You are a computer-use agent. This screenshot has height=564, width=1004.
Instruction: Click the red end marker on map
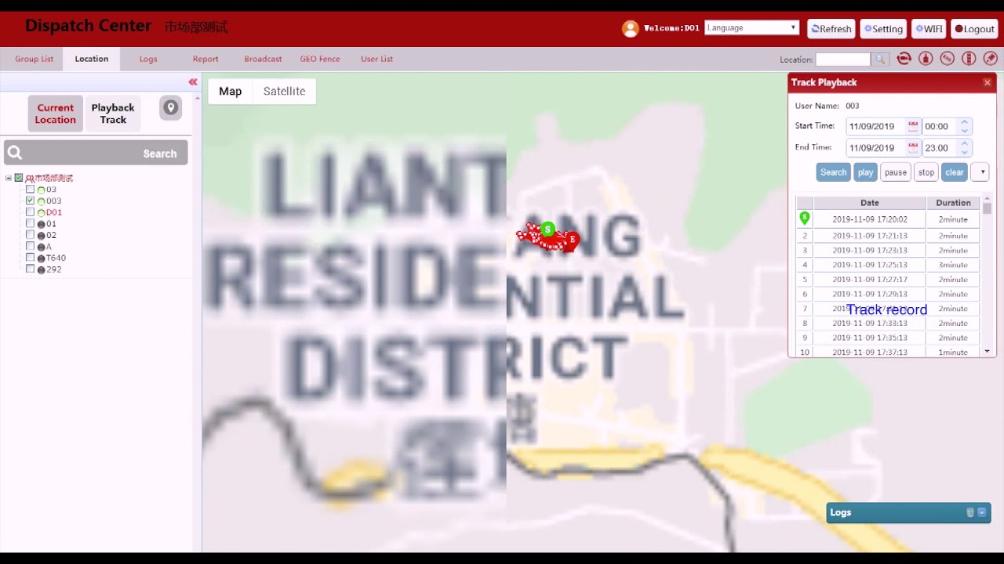tap(572, 240)
